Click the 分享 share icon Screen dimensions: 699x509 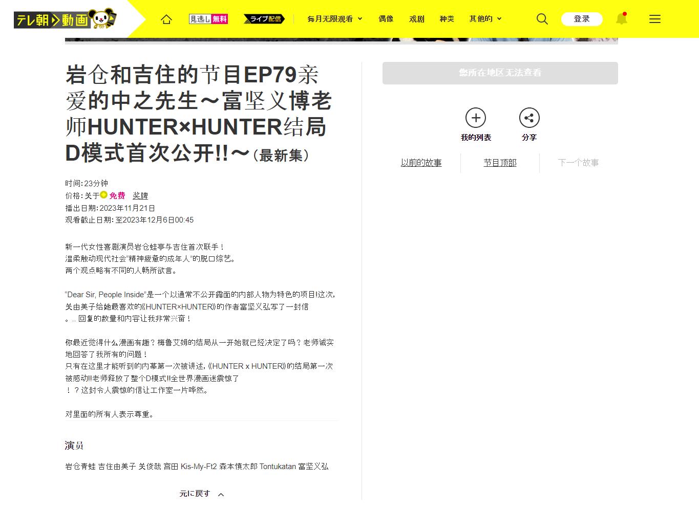pos(529,118)
